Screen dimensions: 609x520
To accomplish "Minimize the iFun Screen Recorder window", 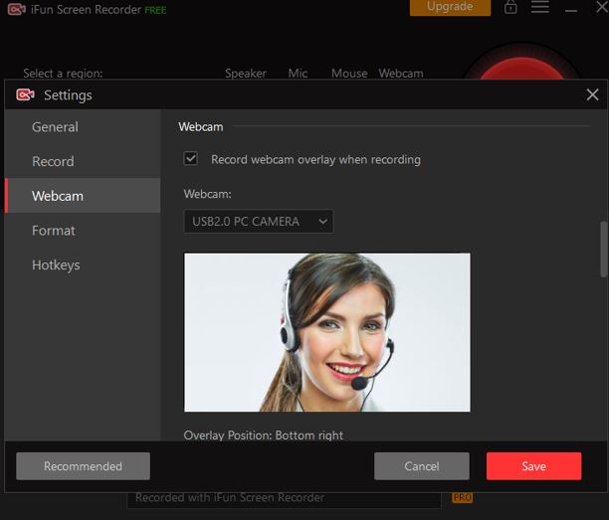I will click(x=570, y=11).
